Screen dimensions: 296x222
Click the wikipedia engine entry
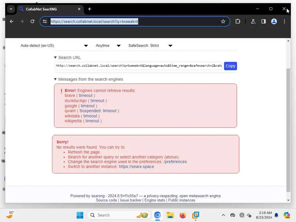[73, 121]
